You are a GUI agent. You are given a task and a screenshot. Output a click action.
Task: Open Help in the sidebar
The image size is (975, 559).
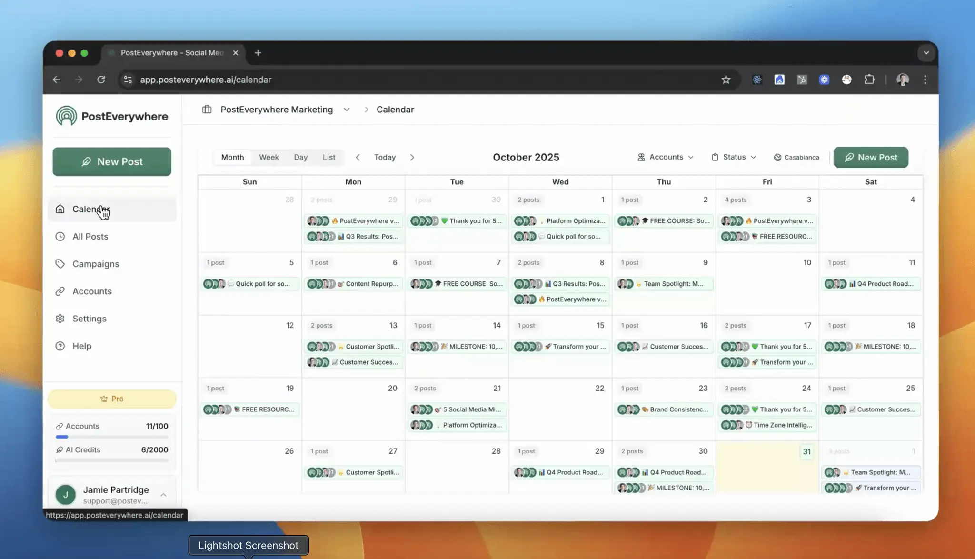(112, 346)
